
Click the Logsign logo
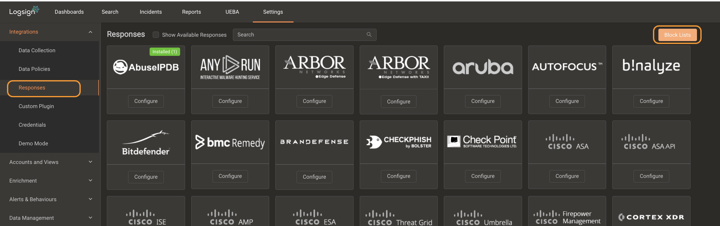[24, 11]
